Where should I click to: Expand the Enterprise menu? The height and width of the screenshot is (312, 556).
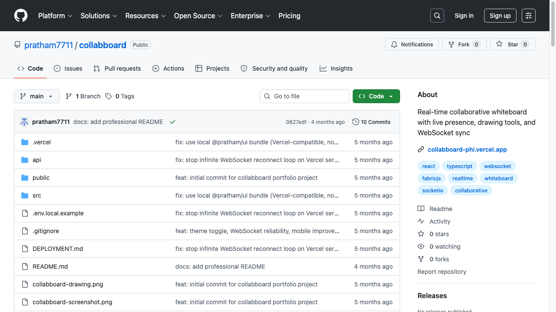click(251, 16)
